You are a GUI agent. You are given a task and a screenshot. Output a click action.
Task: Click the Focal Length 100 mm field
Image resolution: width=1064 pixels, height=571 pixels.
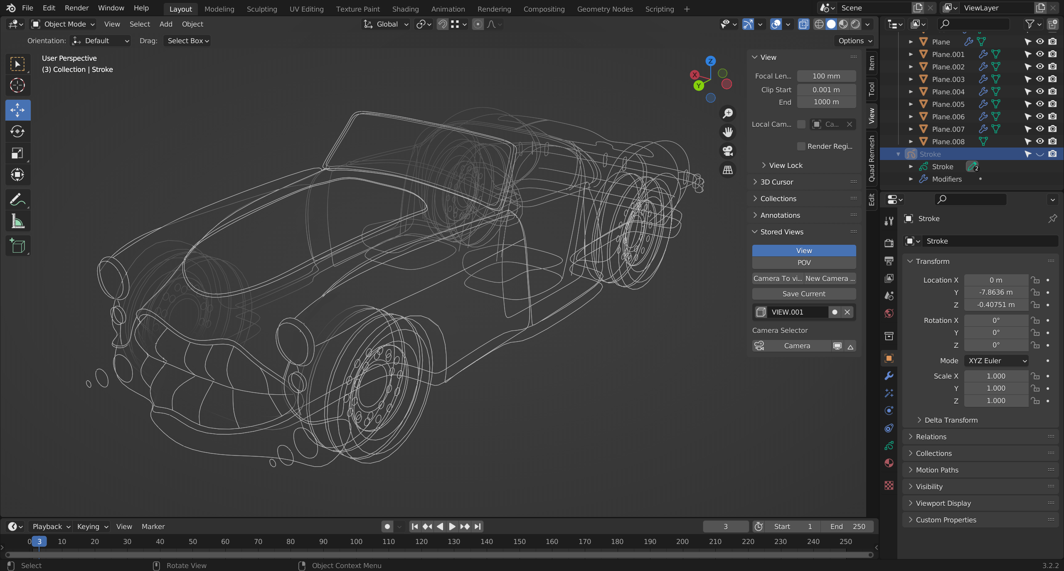(826, 76)
